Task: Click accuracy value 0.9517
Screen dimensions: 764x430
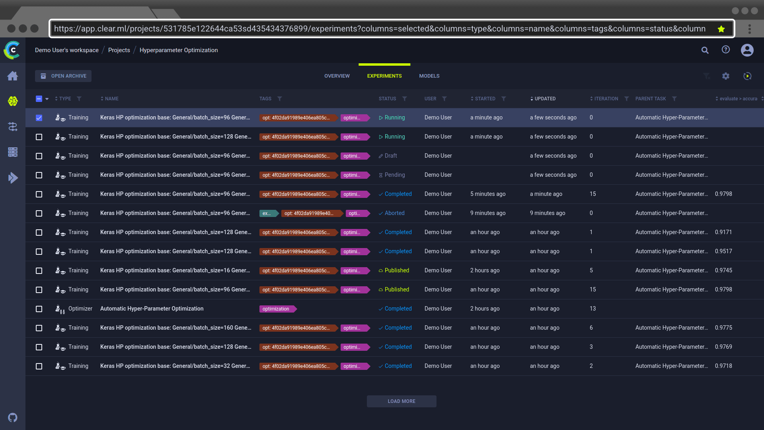Action: coord(723,252)
